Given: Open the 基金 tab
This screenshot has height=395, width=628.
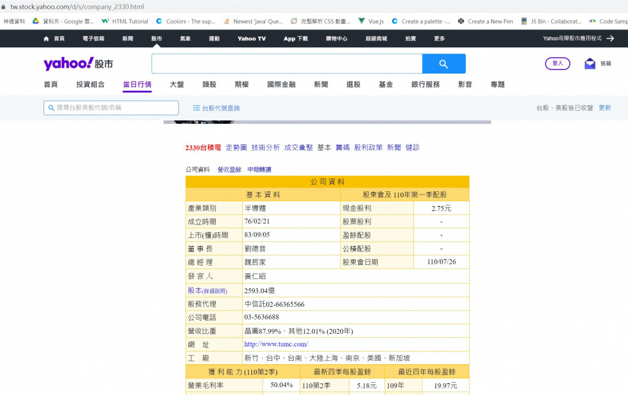Looking at the screenshot, I should [386, 84].
